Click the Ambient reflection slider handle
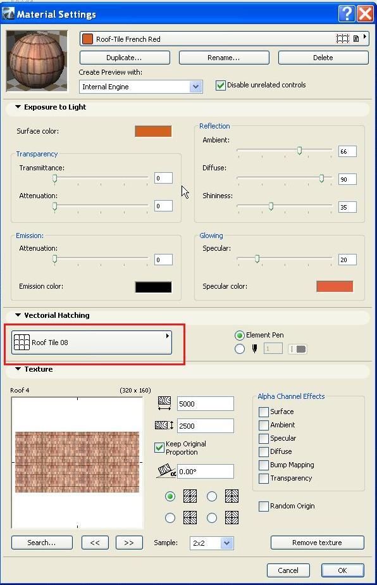Viewport: 377px width, 585px height. pos(299,150)
